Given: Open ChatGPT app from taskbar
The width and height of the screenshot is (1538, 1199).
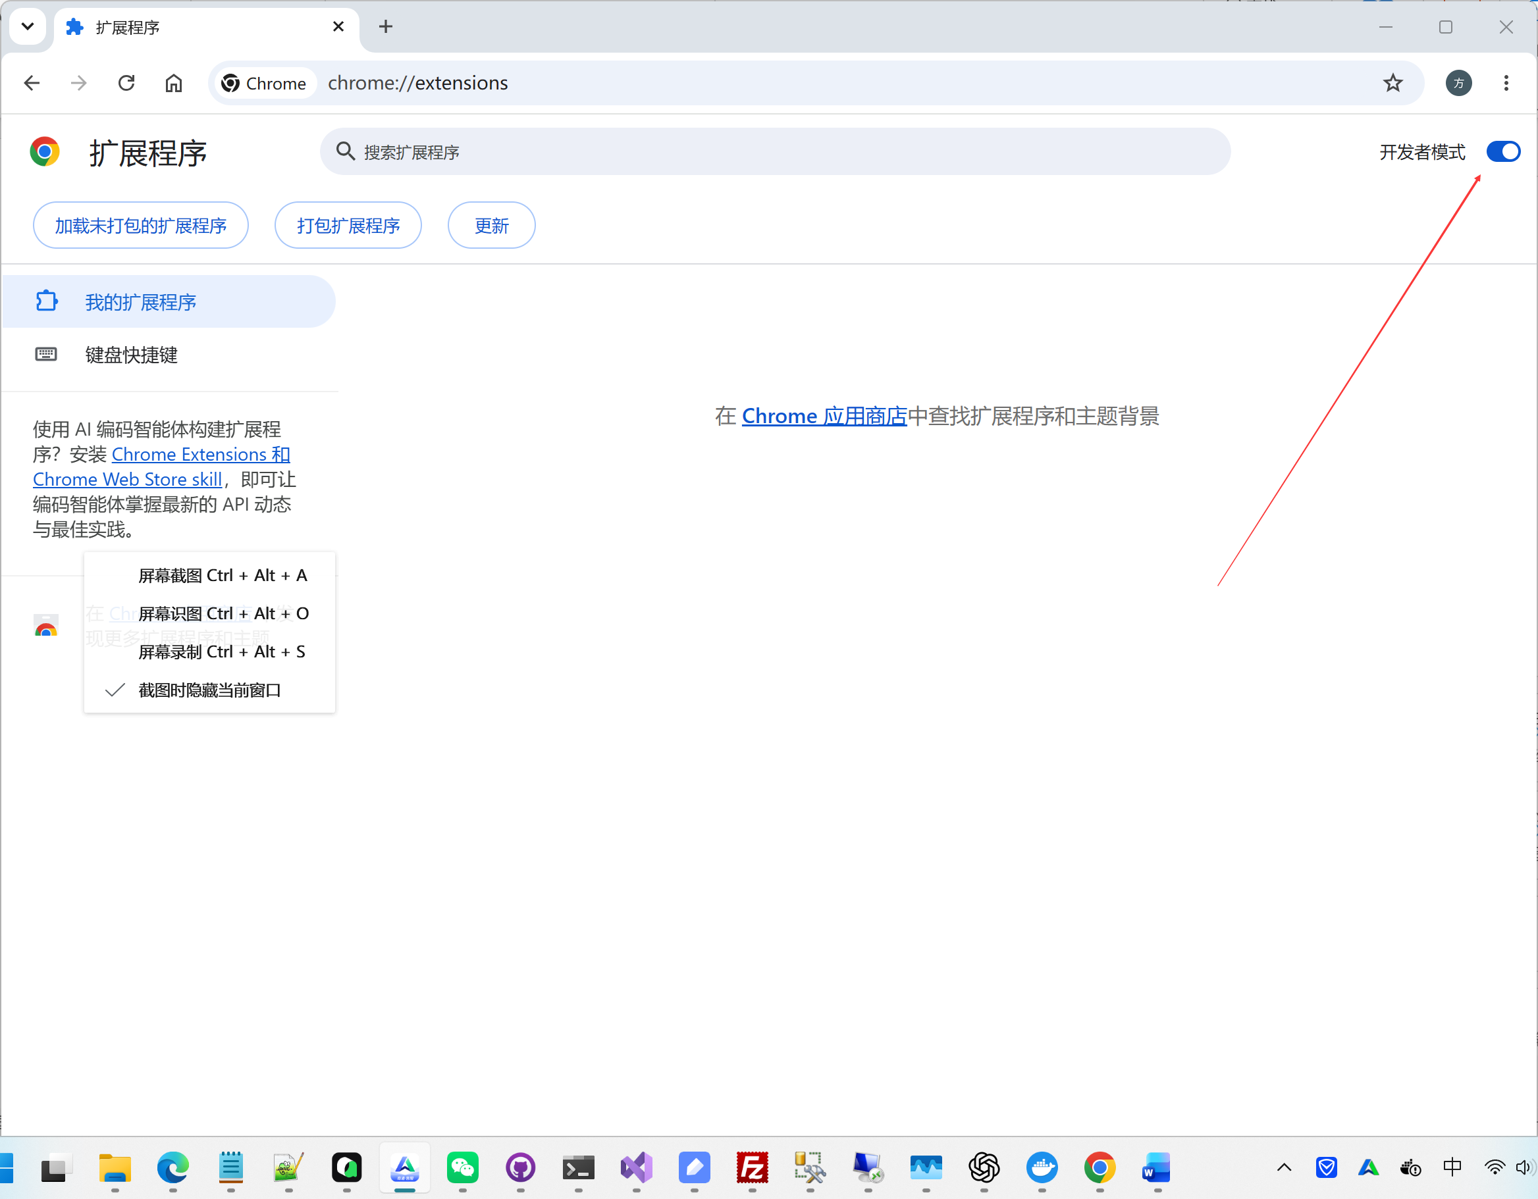Looking at the screenshot, I should coord(984,1169).
